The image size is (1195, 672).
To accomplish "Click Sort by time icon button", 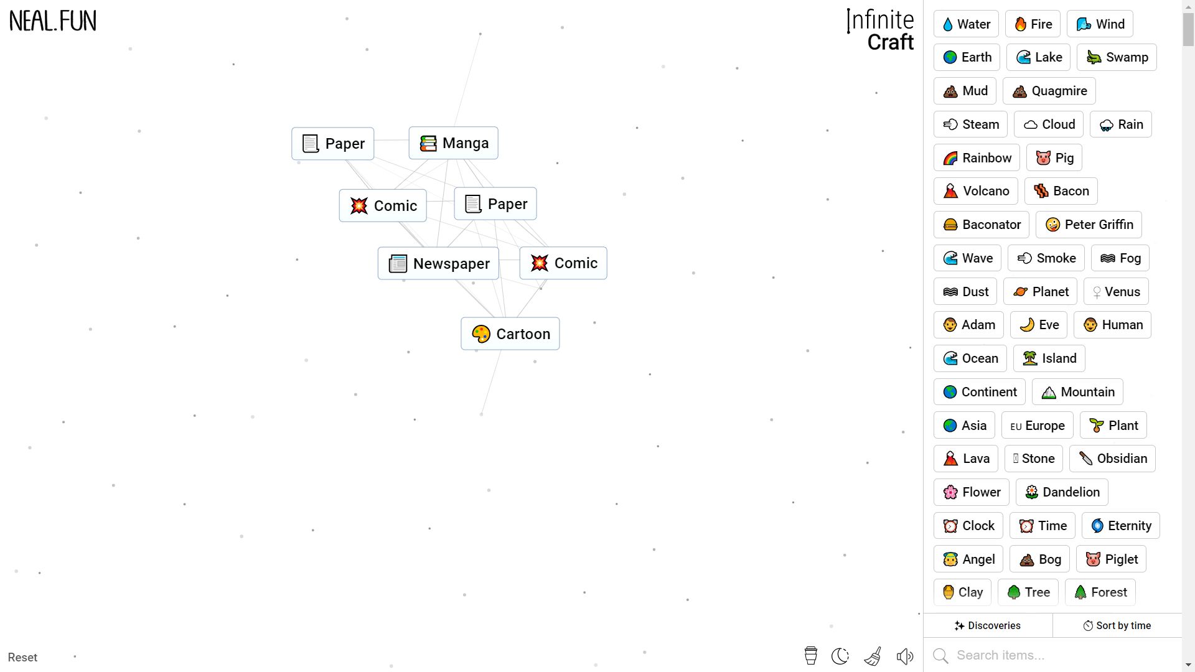I will 1089,625.
